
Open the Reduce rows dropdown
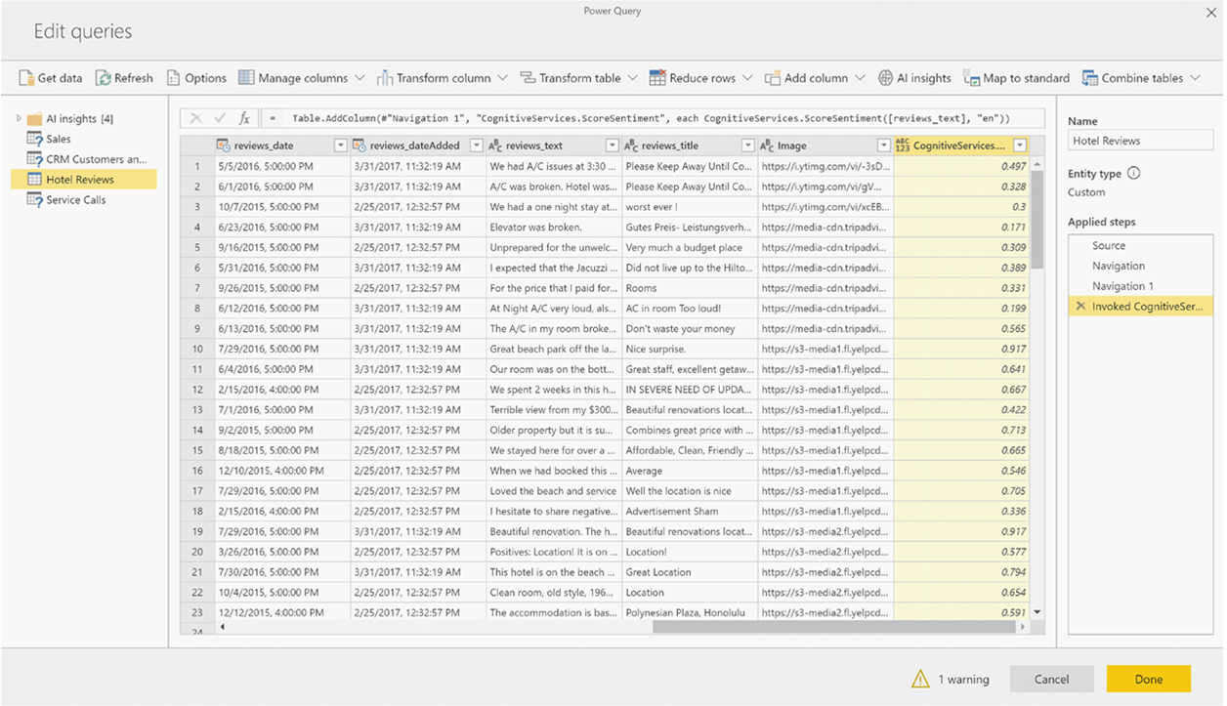700,78
